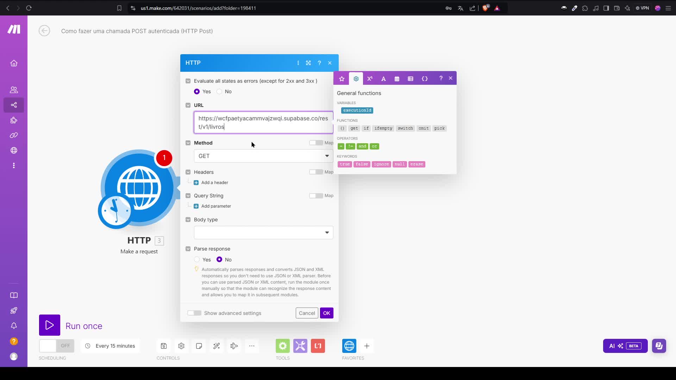Switch to Math functions tab
The image size is (676, 380).
(x=370, y=78)
